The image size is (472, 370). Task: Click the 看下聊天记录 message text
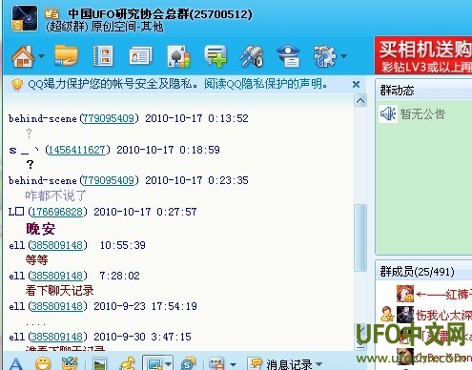click(60, 291)
